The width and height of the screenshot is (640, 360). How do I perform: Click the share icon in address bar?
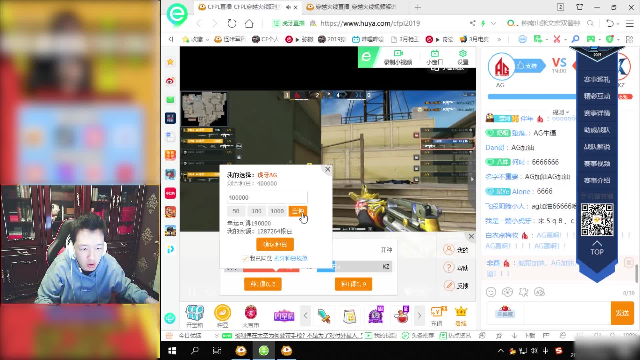pyautogui.click(x=473, y=23)
